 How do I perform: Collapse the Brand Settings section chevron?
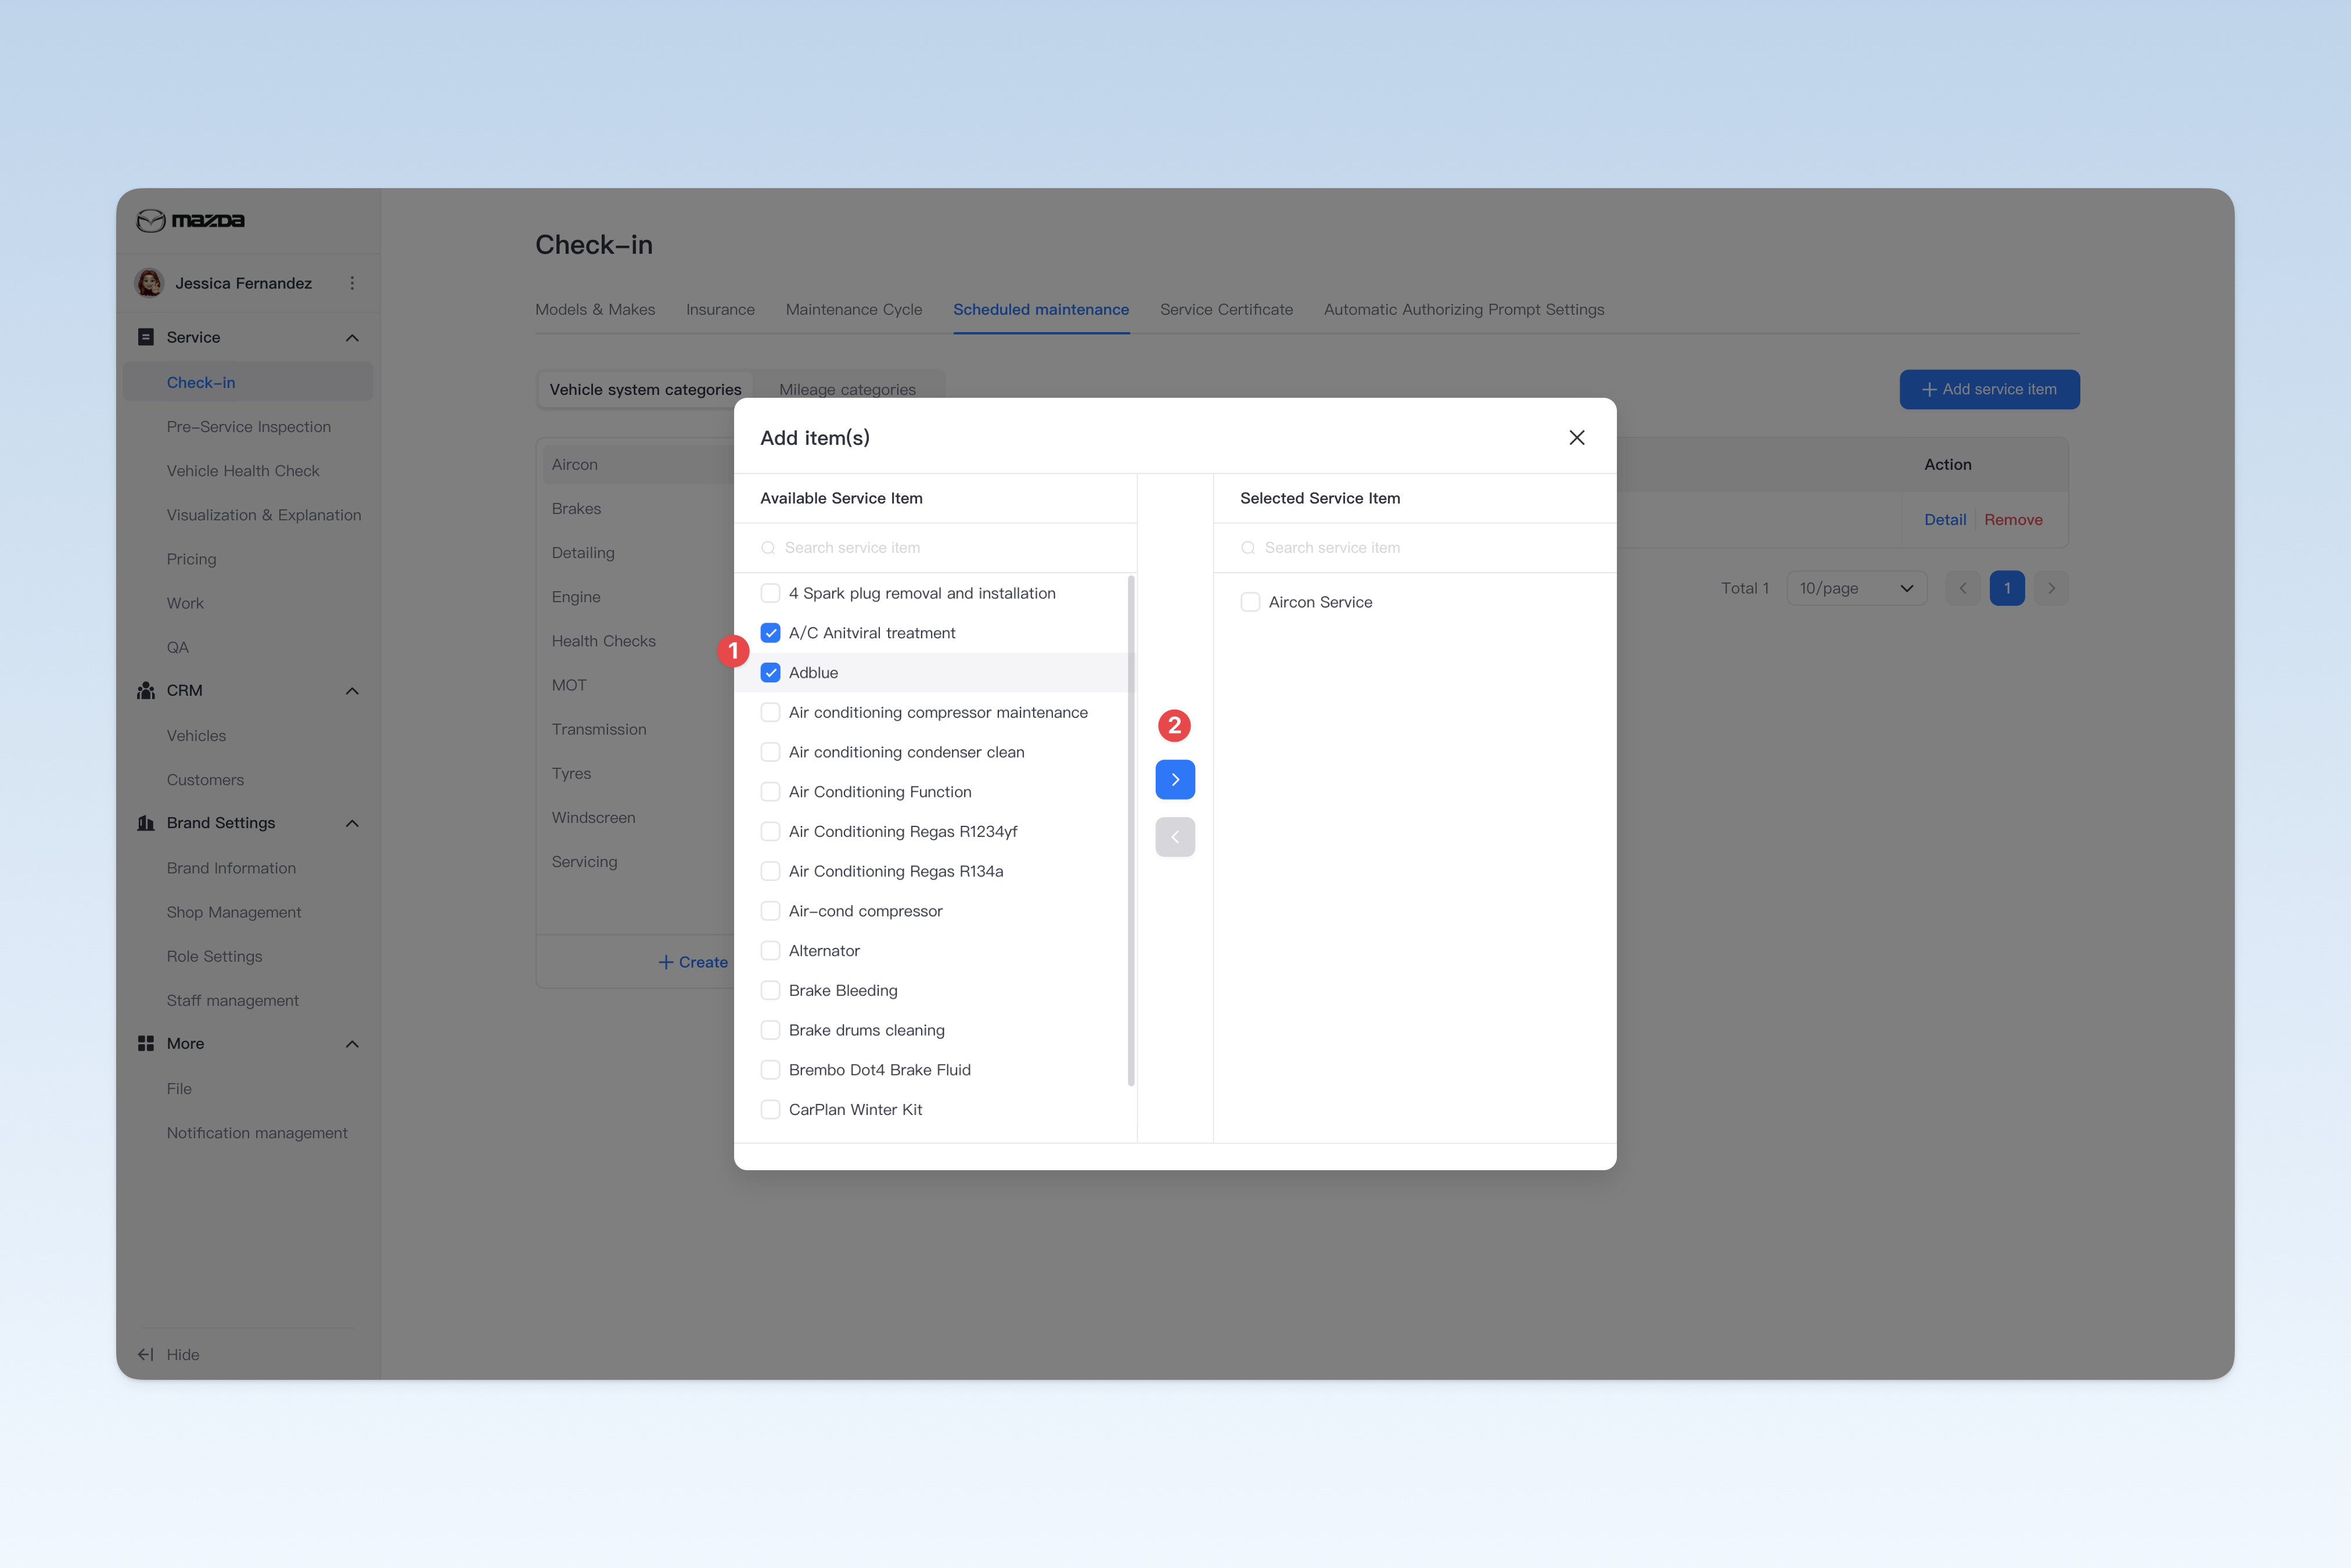(x=352, y=823)
